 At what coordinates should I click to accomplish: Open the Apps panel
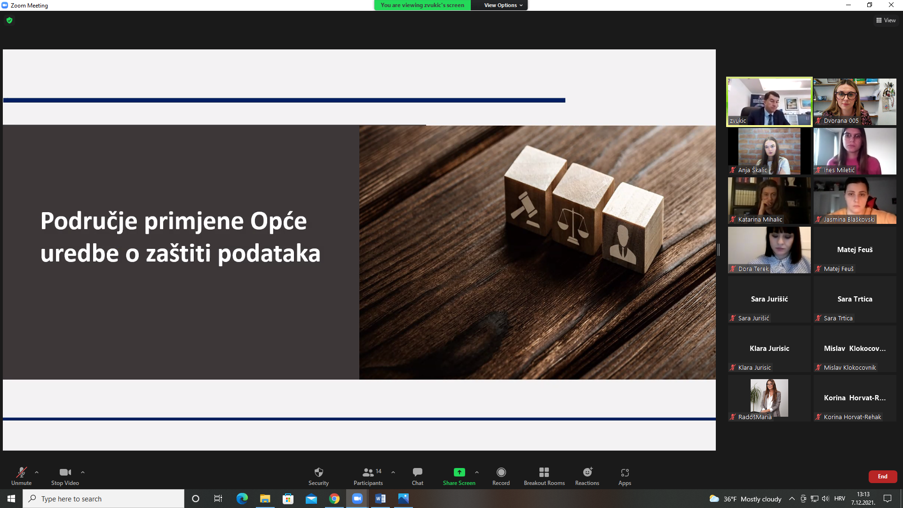click(x=625, y=476)
